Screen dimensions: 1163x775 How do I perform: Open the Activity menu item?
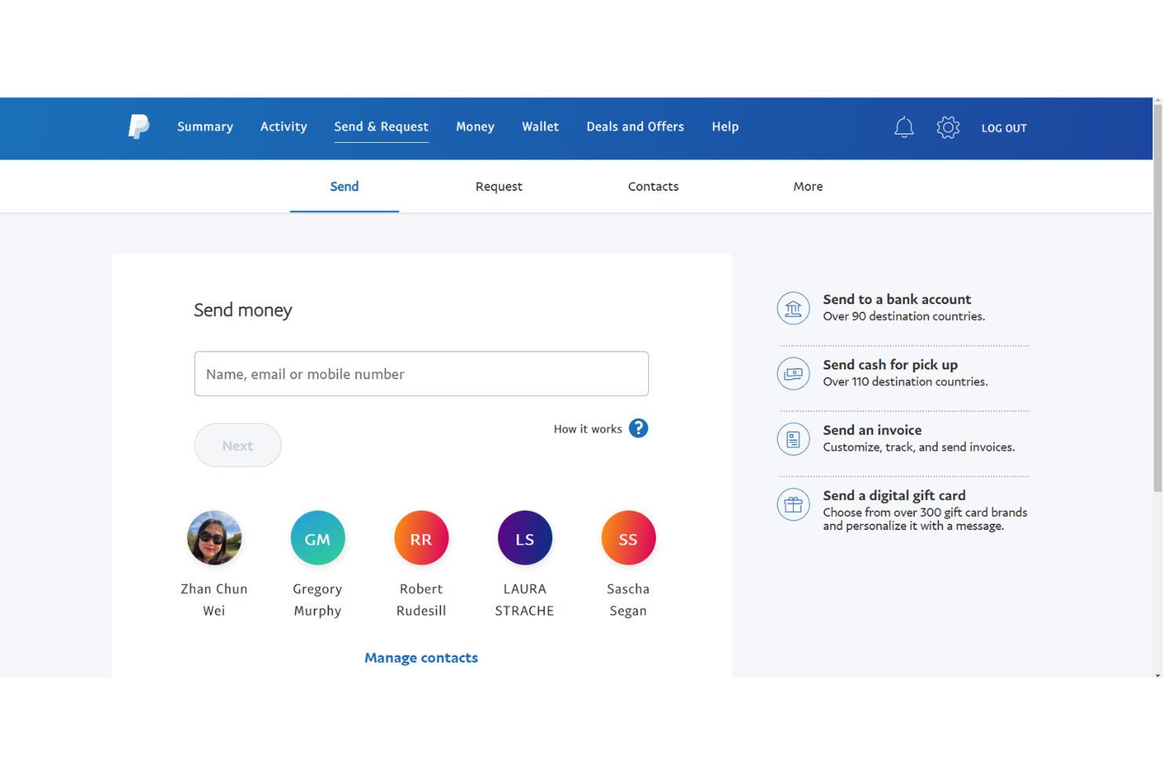coord(284,126)
